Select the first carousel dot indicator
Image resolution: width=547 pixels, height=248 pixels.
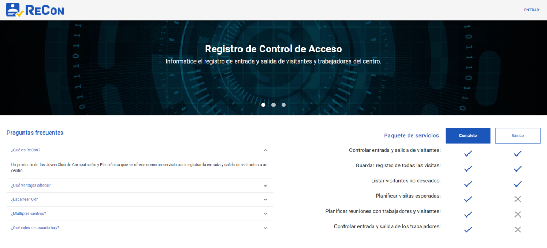click(x=263, y=104)
